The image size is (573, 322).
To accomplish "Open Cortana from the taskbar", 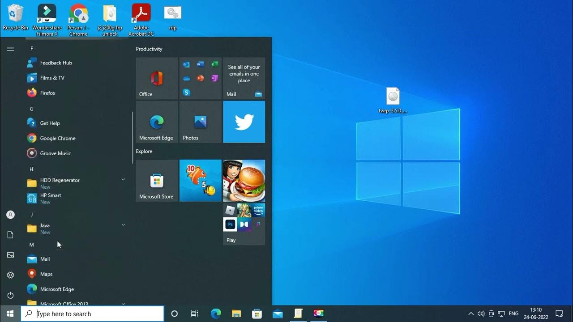I will (175, 314).
